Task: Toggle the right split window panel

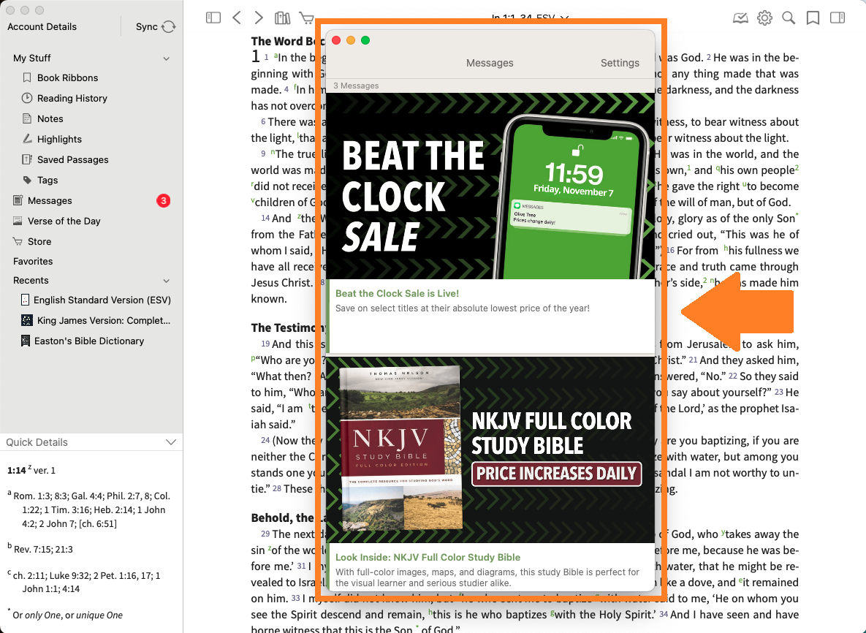Action: pyautogui.click(x=837, y=18)
